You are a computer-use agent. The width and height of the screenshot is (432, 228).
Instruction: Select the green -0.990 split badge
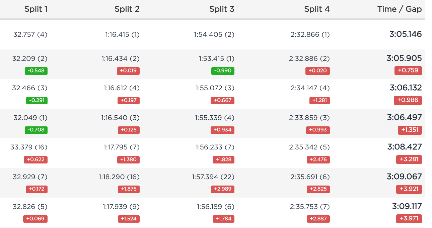click(x=223, y=71)
